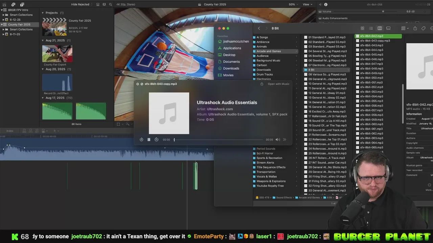Screen dimensions: 433x243
Task: Switch Finder to list view
Action: (371, 28)
